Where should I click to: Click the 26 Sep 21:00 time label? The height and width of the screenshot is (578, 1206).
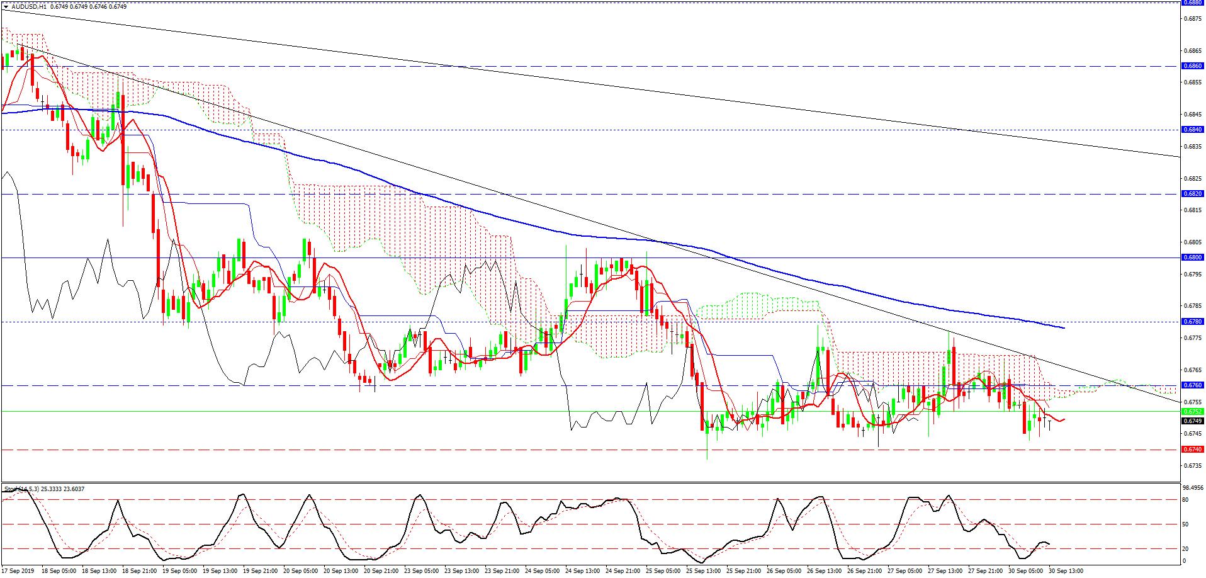(x=864, y=571)
